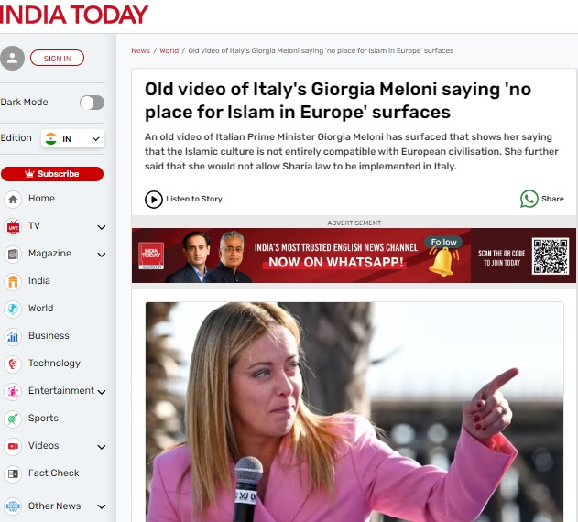Click the News breadcrumb link
This screenshot has width=578, height=522.
click(x=140, y=50)
